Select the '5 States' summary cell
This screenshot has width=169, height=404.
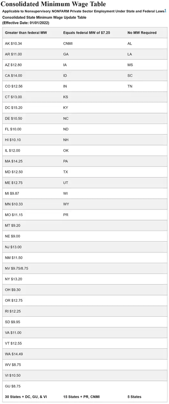click(x=134, y=397)
